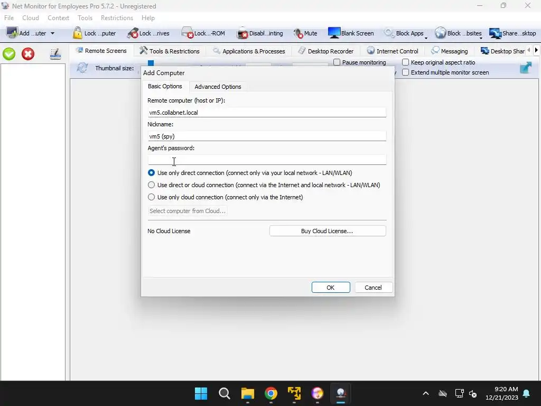The width and height of the screenshot is (541, 406).
Task: Click the muted volume tray icon
Action: coord(473,393)
